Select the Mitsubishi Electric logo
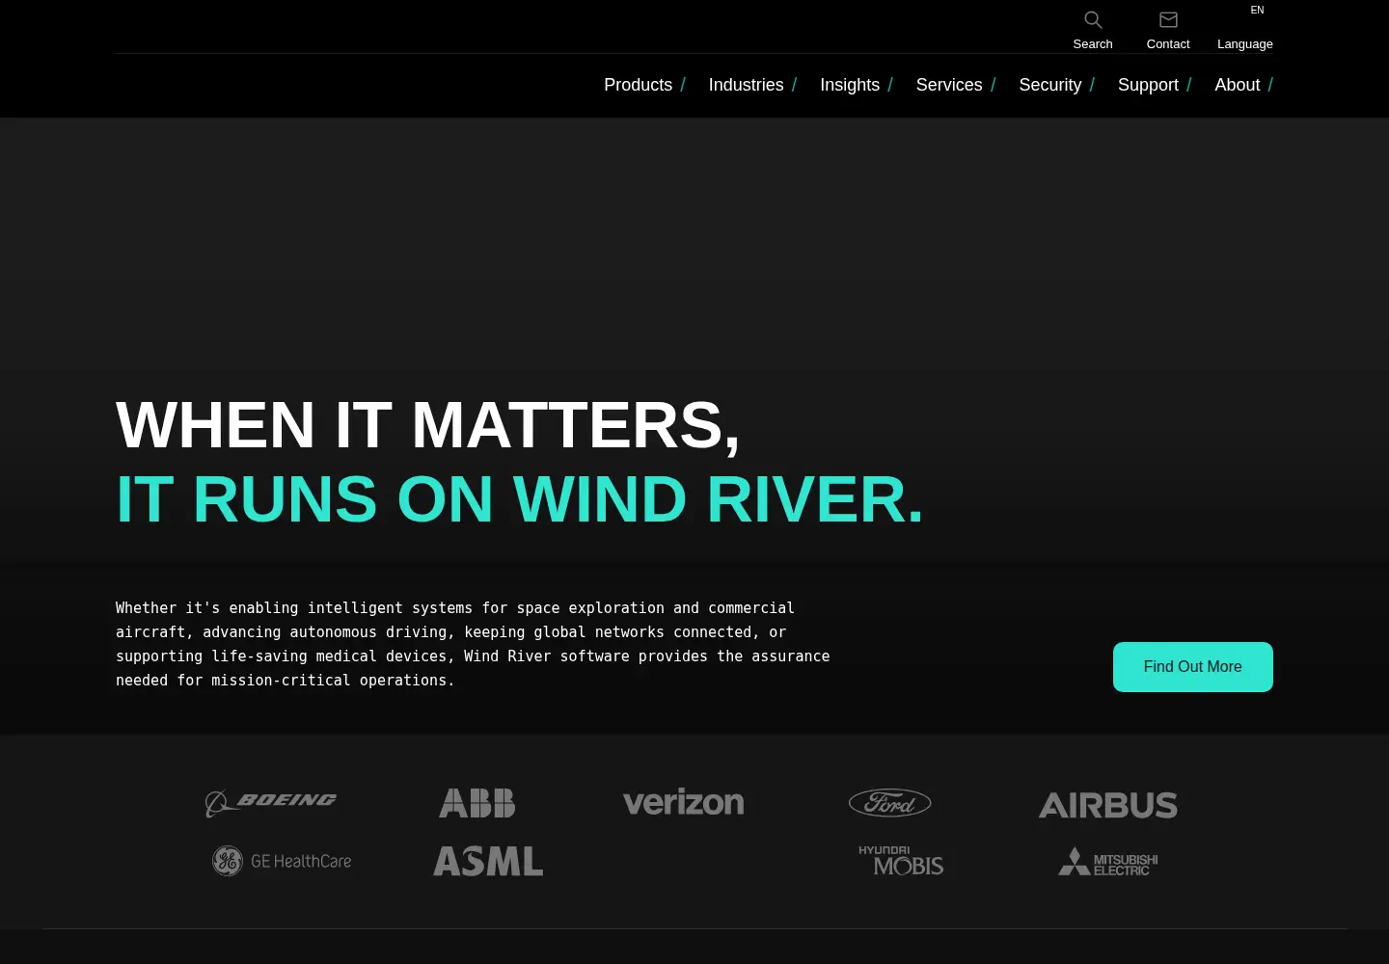Image resolution: width=1389 pixels, height=964 pixels. 1108,861
